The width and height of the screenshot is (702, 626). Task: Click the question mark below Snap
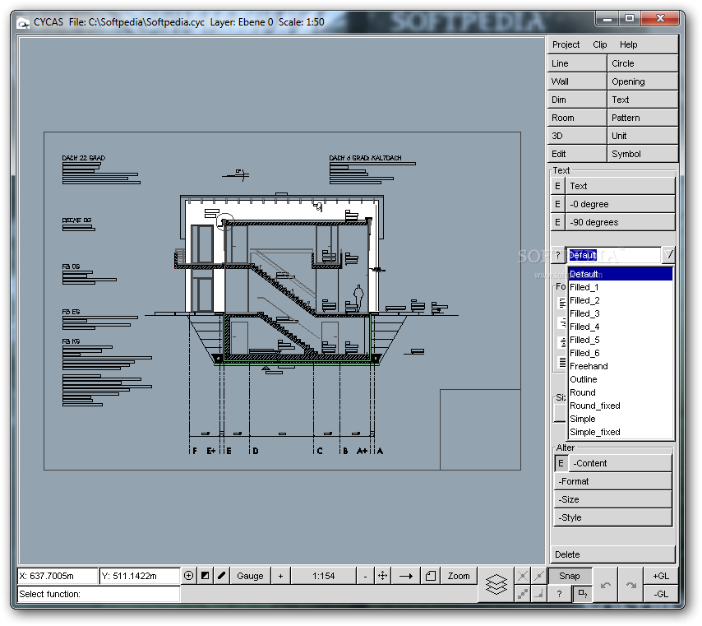(x=559, y=594)
